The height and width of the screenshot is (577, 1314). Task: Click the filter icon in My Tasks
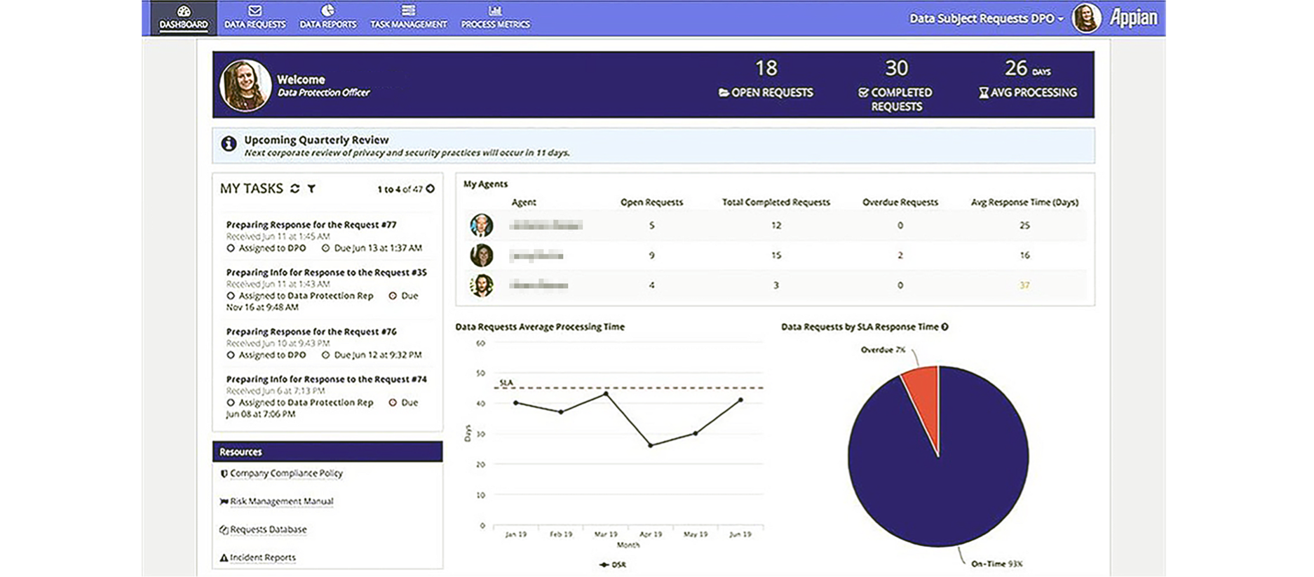coord(312,189)
